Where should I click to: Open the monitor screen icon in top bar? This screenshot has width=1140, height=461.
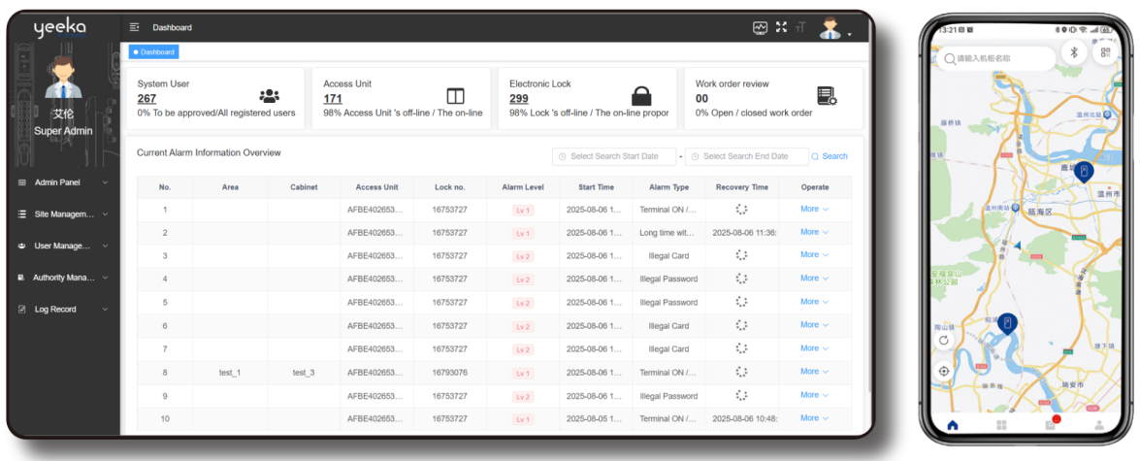(760, 27)
